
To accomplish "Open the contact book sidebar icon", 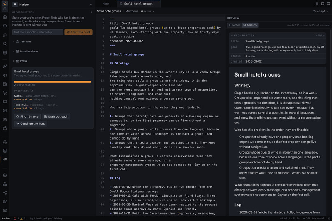I will pyautogui.click(x=5, y=151).
